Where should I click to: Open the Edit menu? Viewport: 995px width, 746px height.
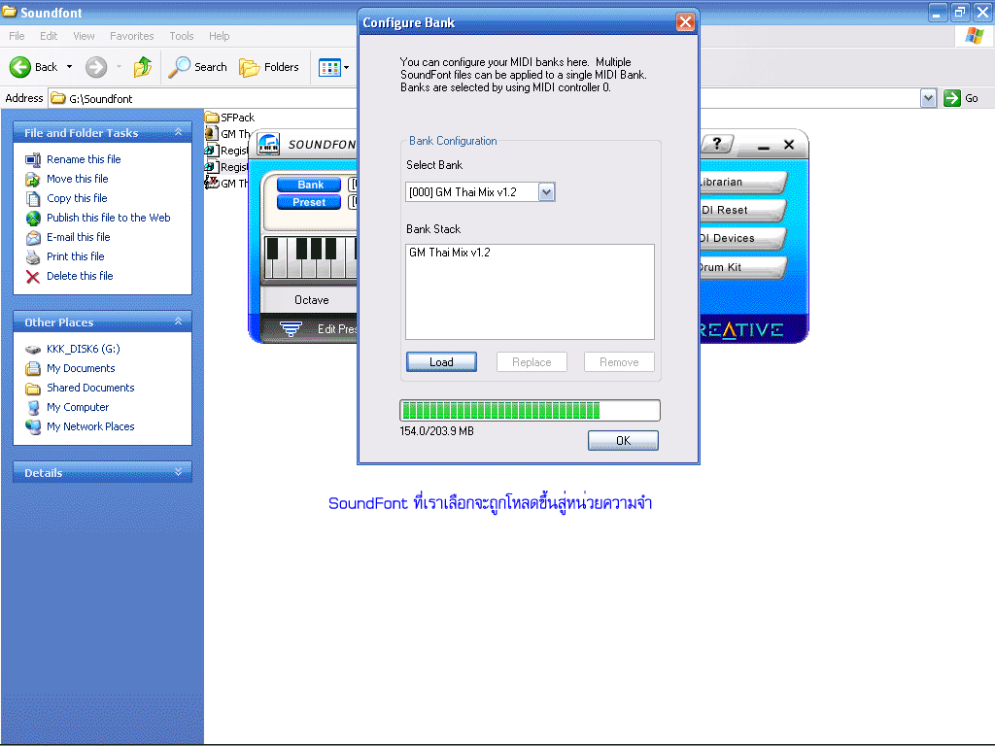[x=49, y=36]
